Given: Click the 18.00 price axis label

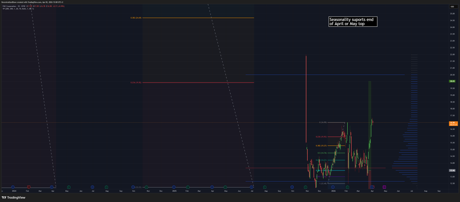Looking at the screenshot, I should point(452,109).
